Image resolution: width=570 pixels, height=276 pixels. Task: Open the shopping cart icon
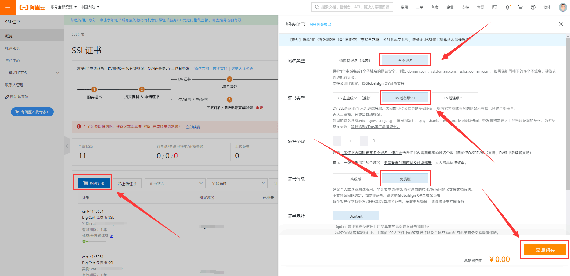[520, 7]
